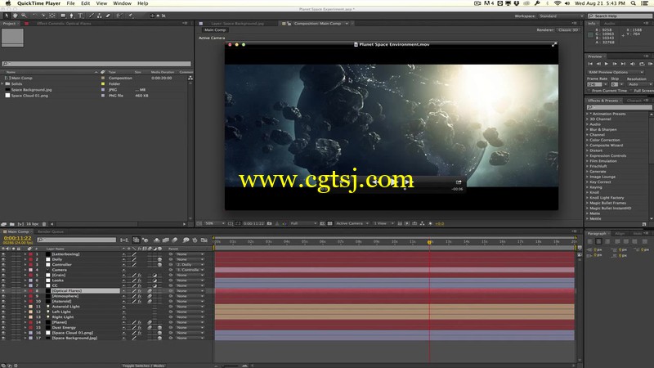Expand the Animation Presets category
654x368 pixels.
(587, 114)
